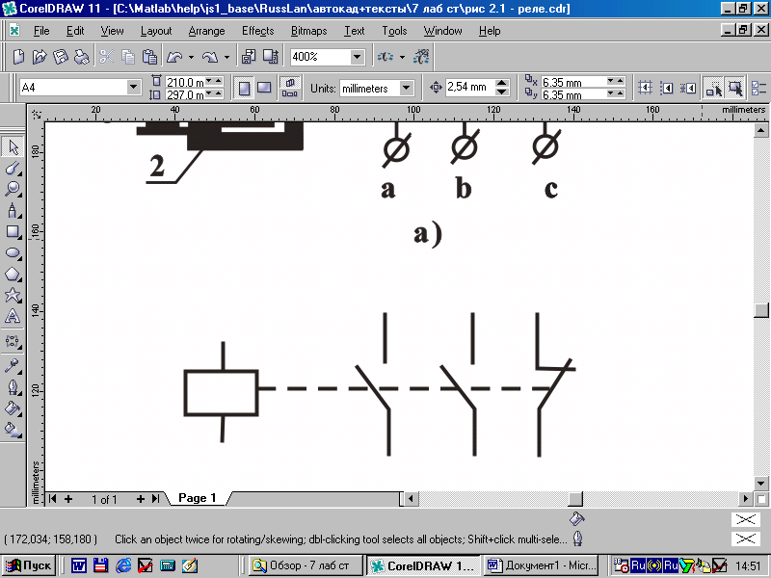Select the Polygon tool

pos(13,275)
